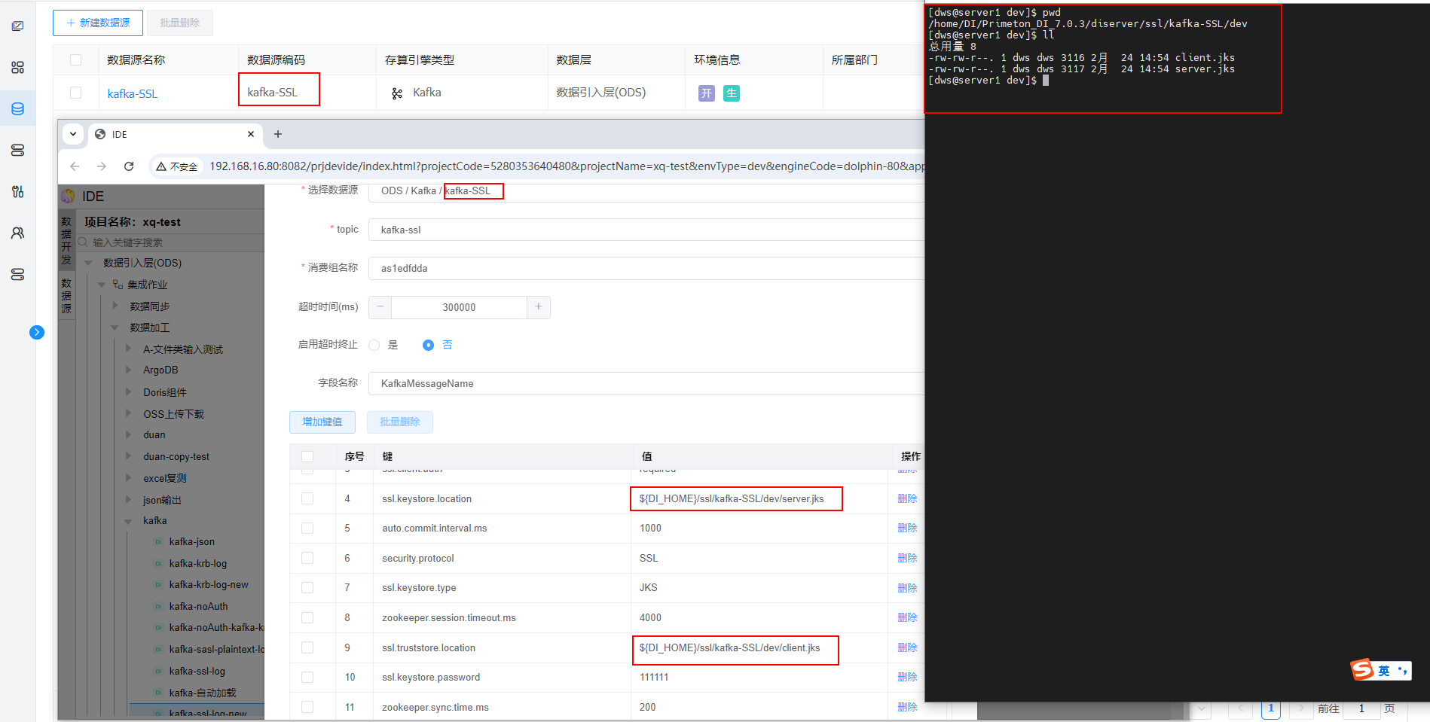Go back in the IDE browser window
The width and height of the screenshot is (1430, 722).
coord(75,166)
